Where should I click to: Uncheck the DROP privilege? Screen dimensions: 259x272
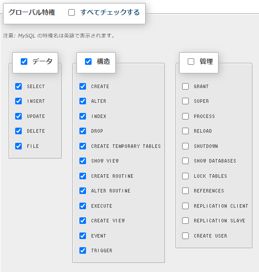coord(82,131)
